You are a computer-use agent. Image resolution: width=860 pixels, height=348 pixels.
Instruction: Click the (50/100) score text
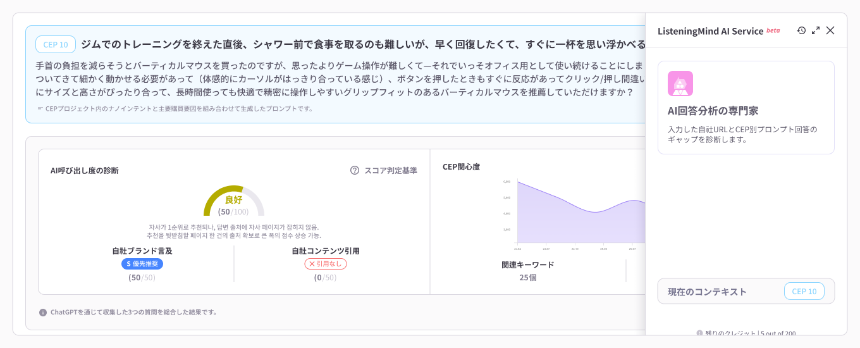[233, 211]
